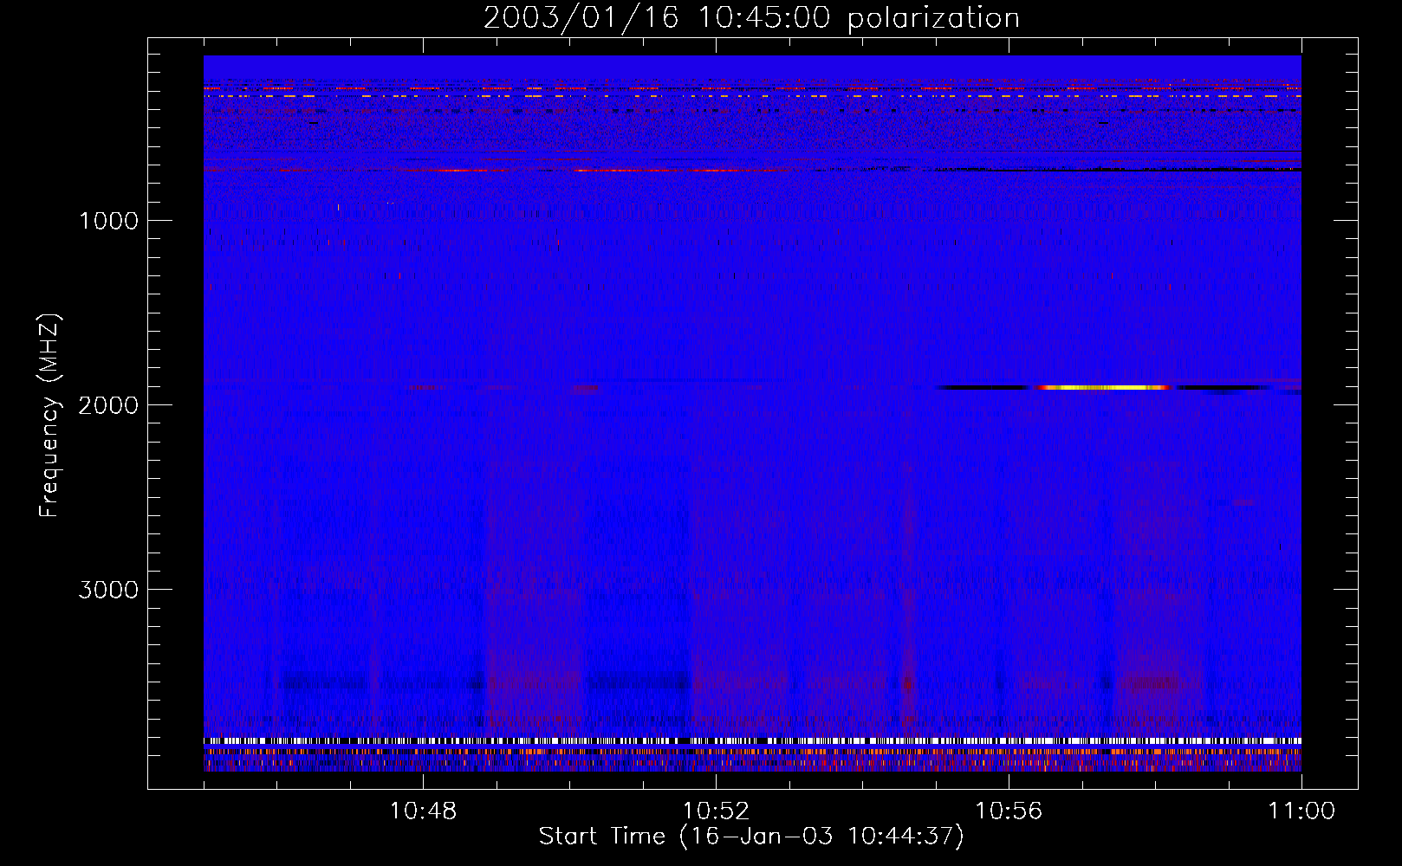Screen dimensions: 1402x866
Task: Click the '10:52' time axis label
Action: (x=716, y=811)
